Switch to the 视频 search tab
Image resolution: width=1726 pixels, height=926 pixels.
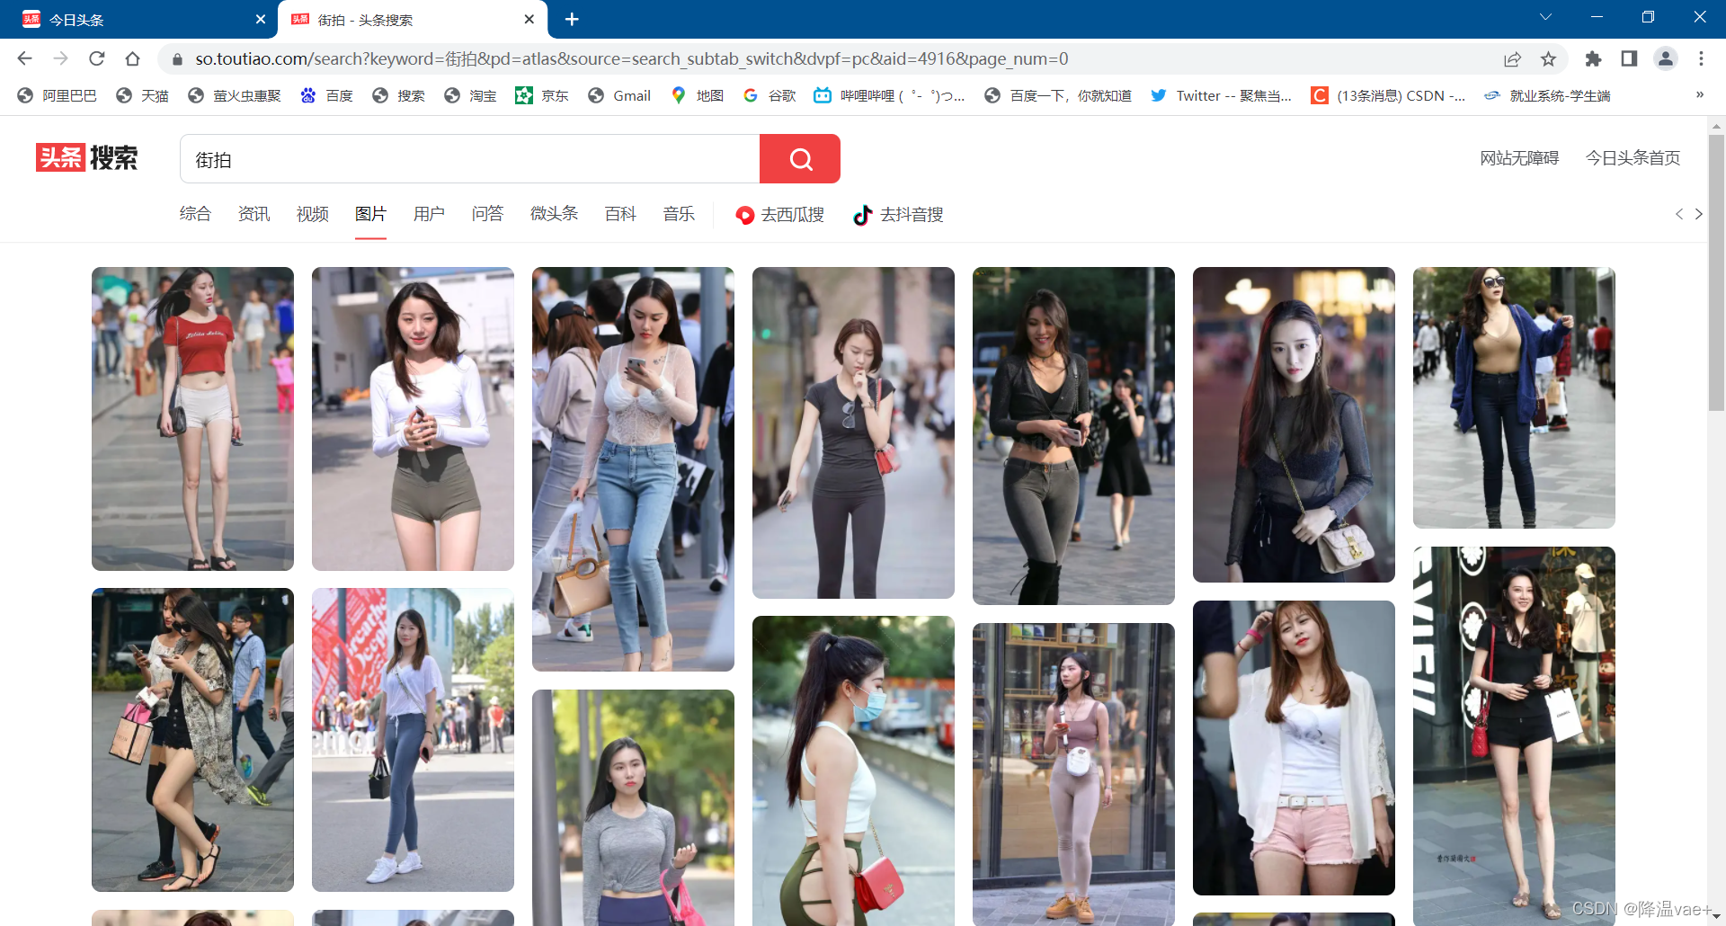312,214
